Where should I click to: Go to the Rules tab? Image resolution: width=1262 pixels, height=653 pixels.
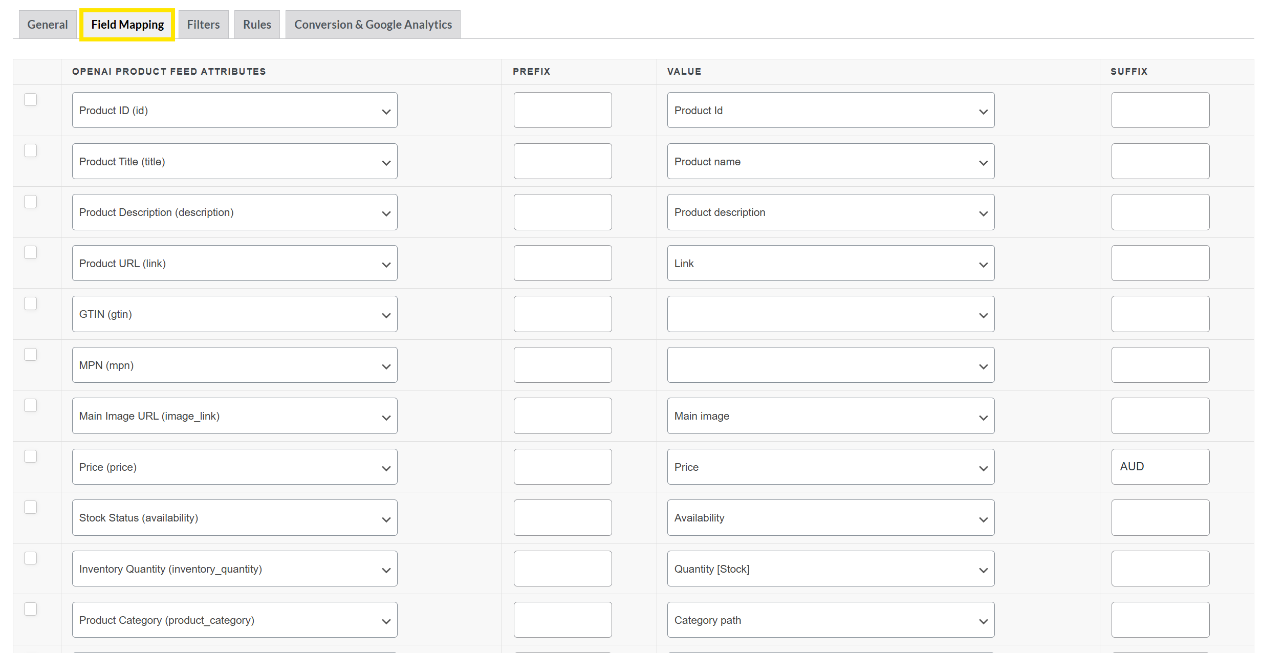coord(257,25)
